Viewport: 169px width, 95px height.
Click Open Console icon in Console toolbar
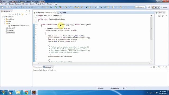159,67
